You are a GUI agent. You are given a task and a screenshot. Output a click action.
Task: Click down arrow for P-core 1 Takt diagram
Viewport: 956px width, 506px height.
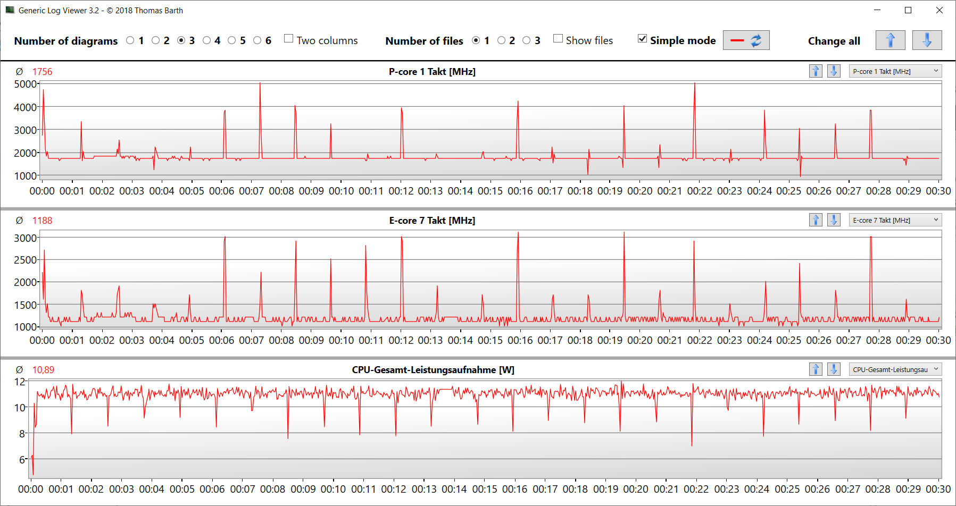[834, 71]
